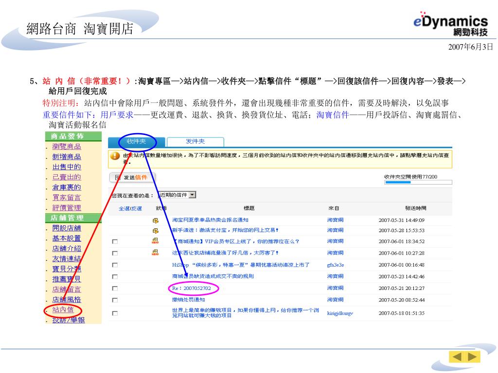Open message 商城会员缺货造成成交不卖的规则
The image size is (498, 373).
click(x=213, y=276)
